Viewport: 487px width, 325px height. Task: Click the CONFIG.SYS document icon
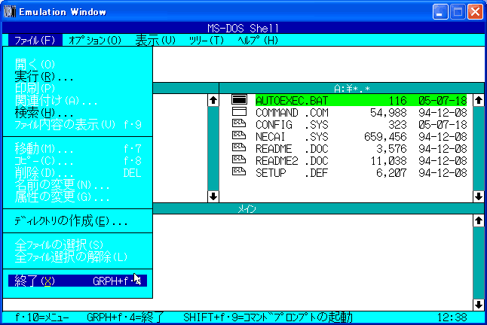(x=239, y=123)
